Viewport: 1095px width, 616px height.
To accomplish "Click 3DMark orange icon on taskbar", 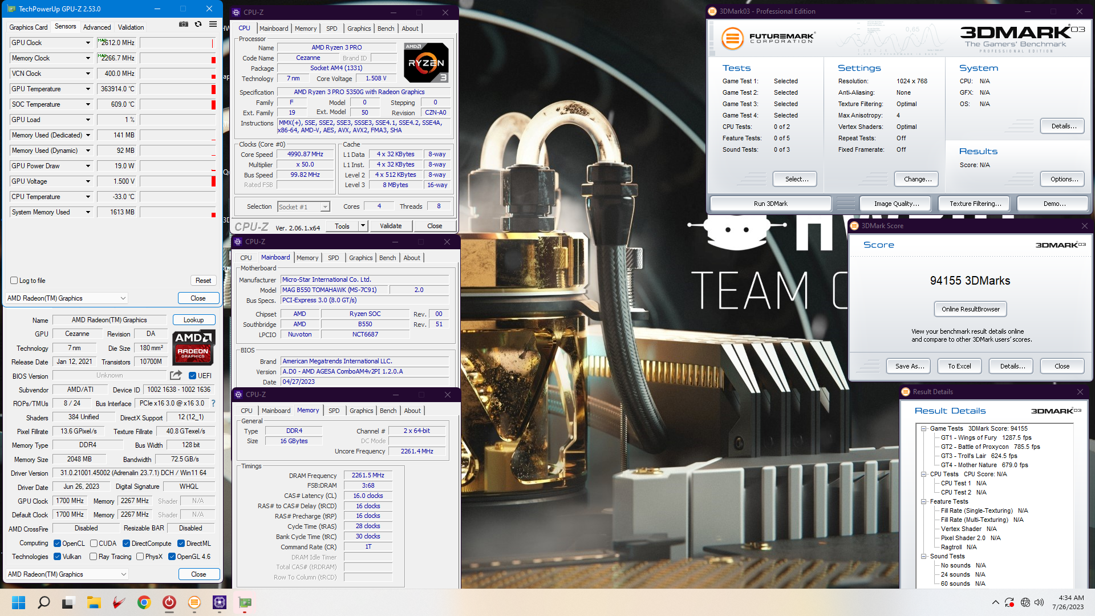I will coord(194,602).
